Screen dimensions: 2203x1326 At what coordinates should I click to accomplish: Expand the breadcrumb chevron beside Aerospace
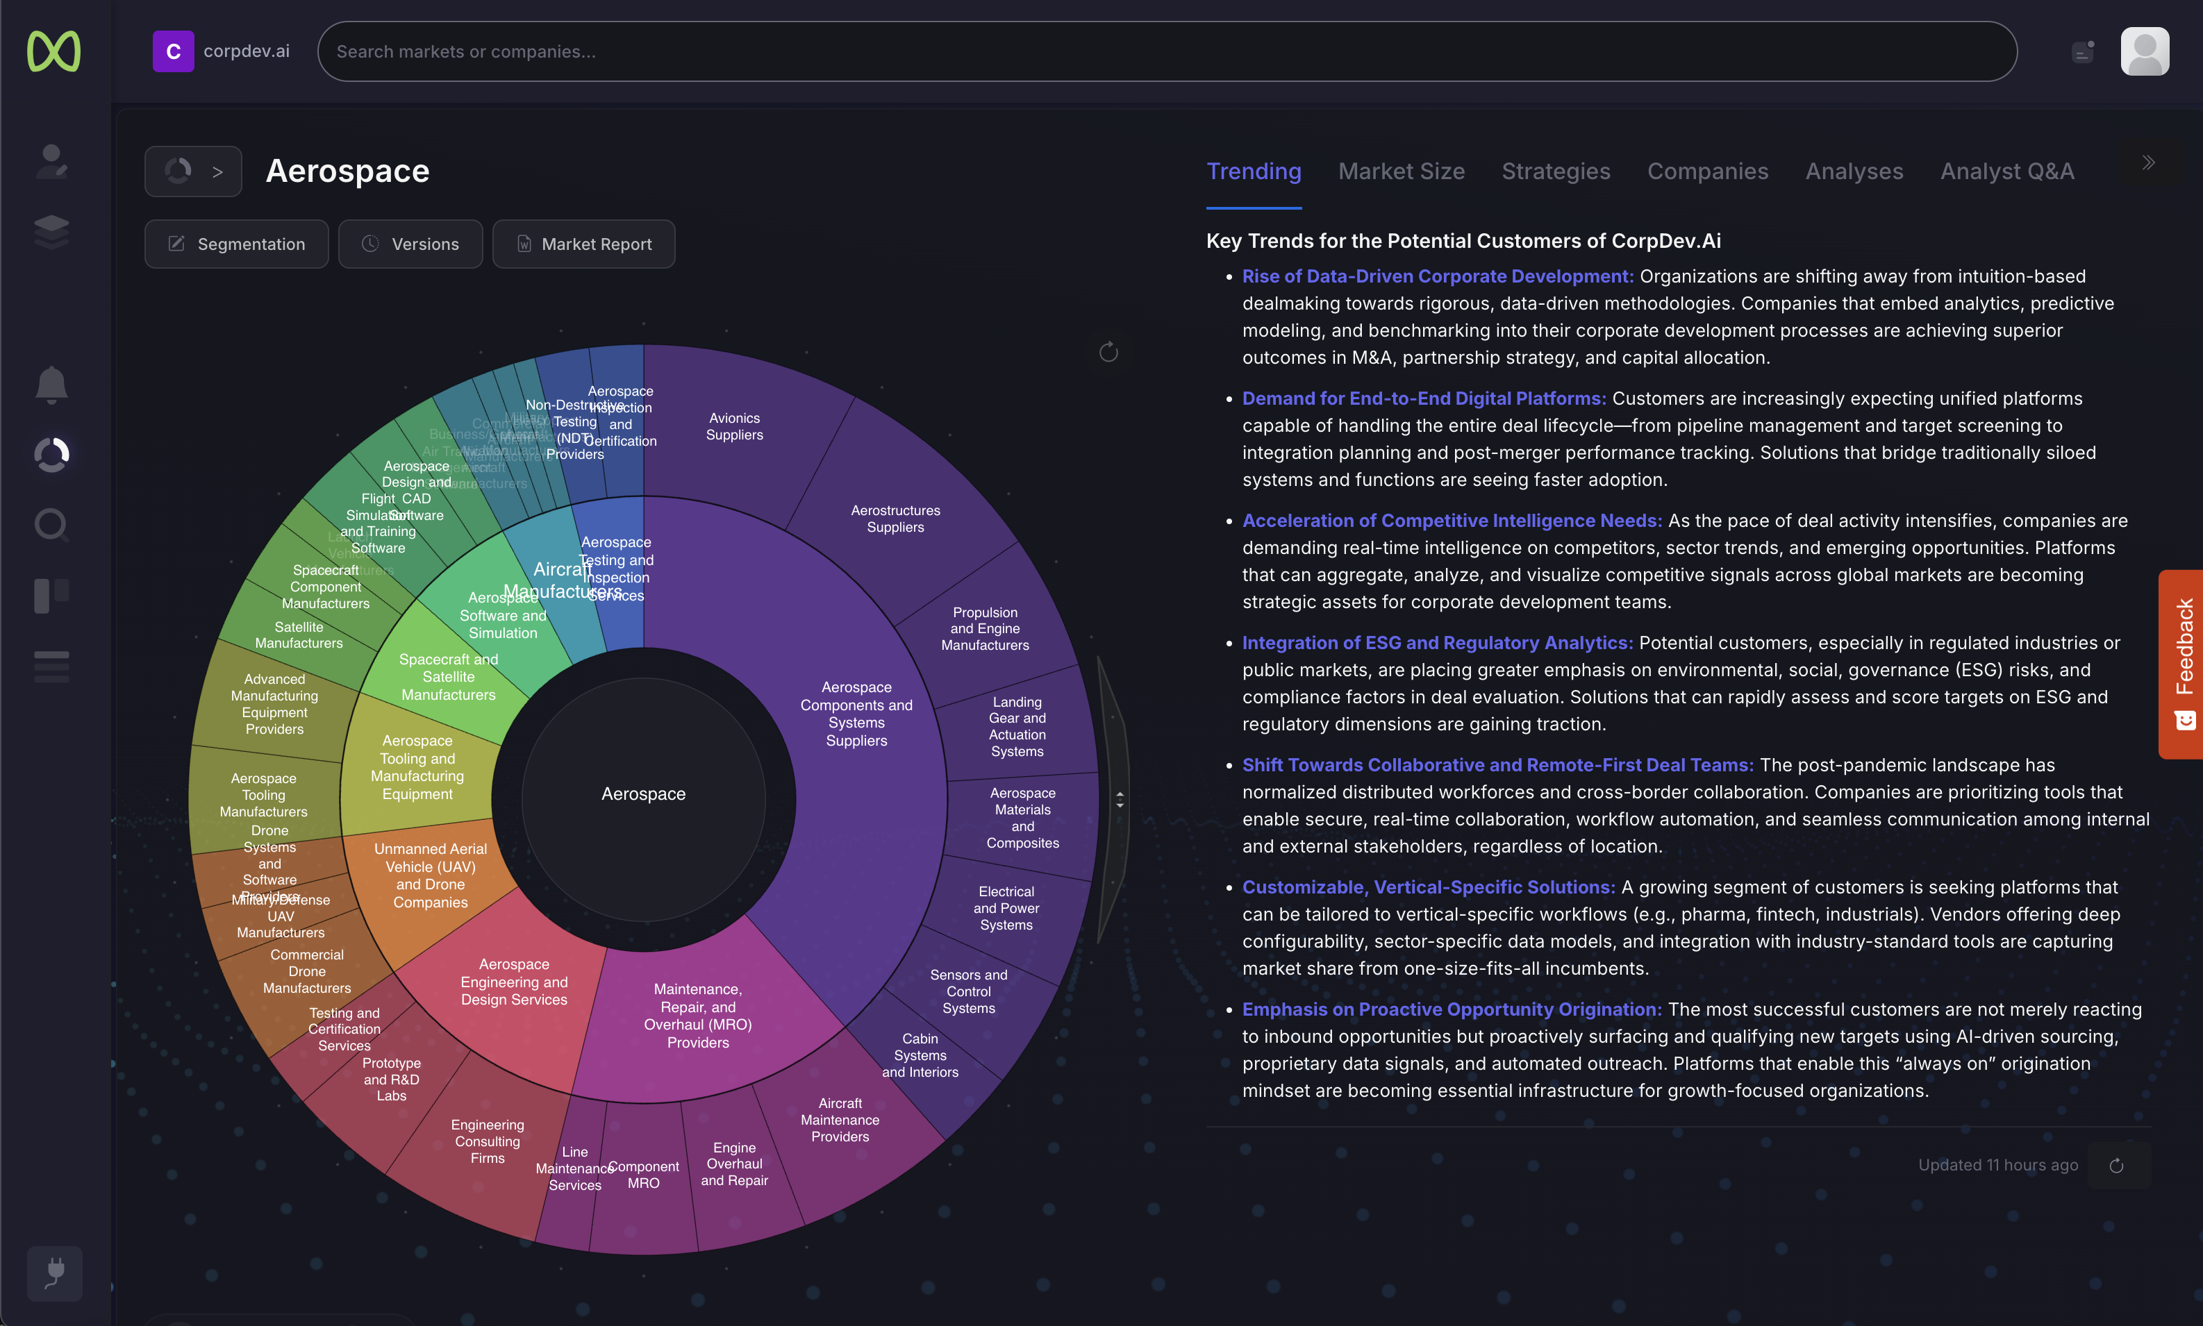216,171
